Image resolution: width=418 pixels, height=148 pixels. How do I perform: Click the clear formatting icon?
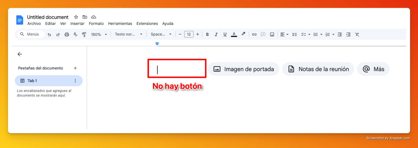point(357,34)
